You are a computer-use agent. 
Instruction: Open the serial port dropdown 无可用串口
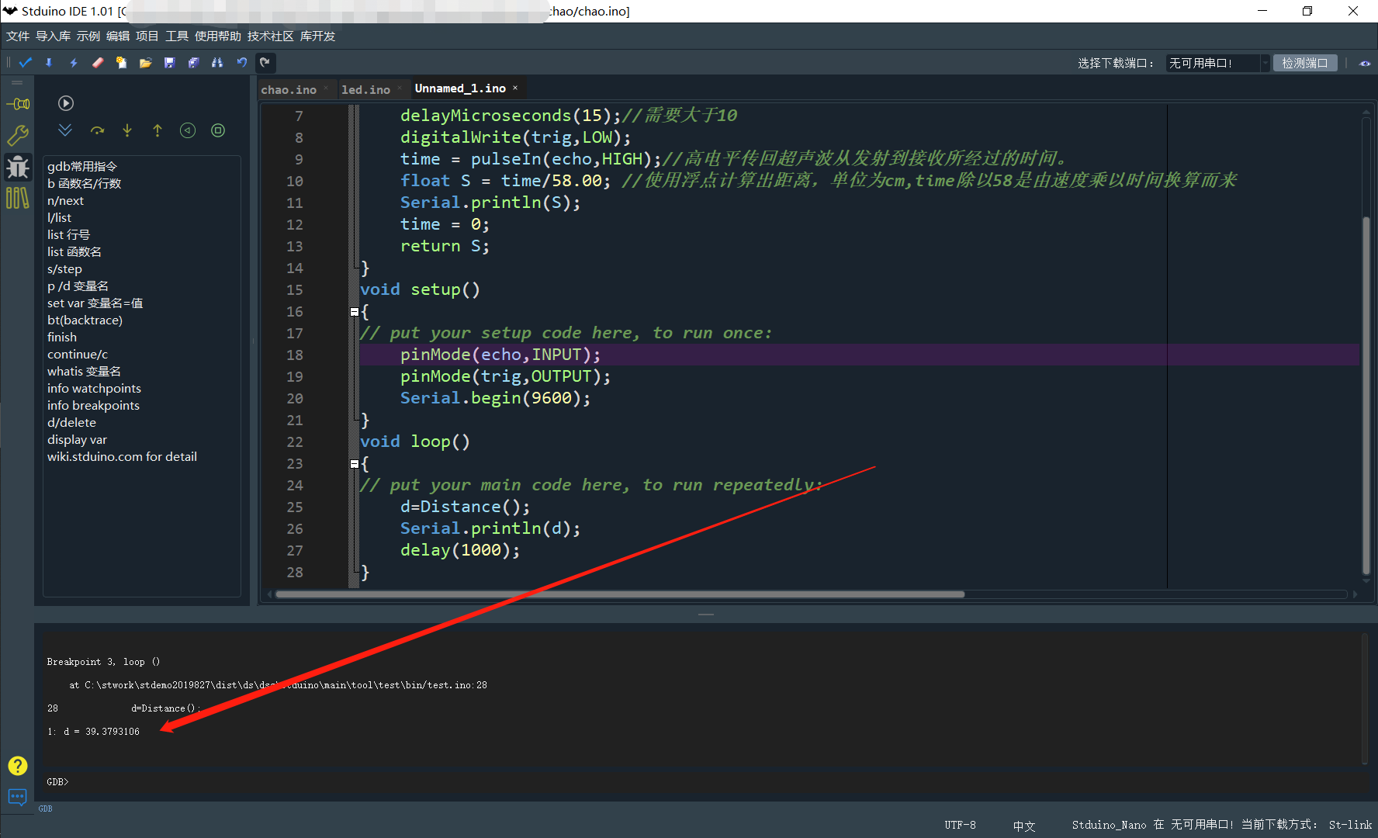click(1217, 63)
